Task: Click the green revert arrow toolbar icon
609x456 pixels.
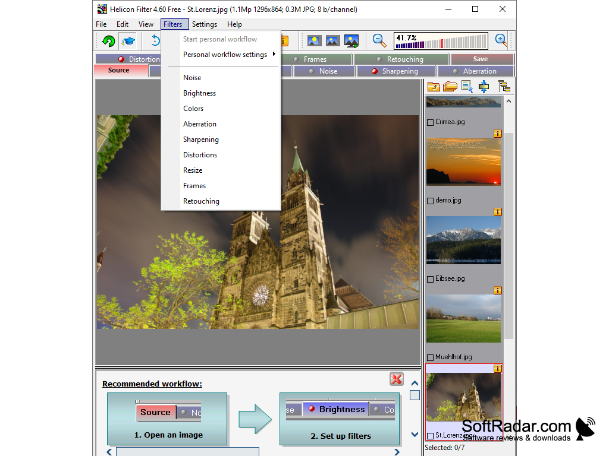Action: [108, 41]
